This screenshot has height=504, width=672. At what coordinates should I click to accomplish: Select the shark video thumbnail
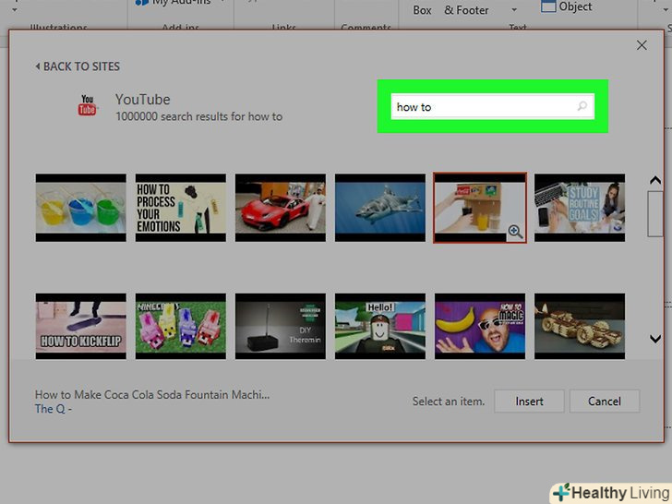[x=380, y=208]
